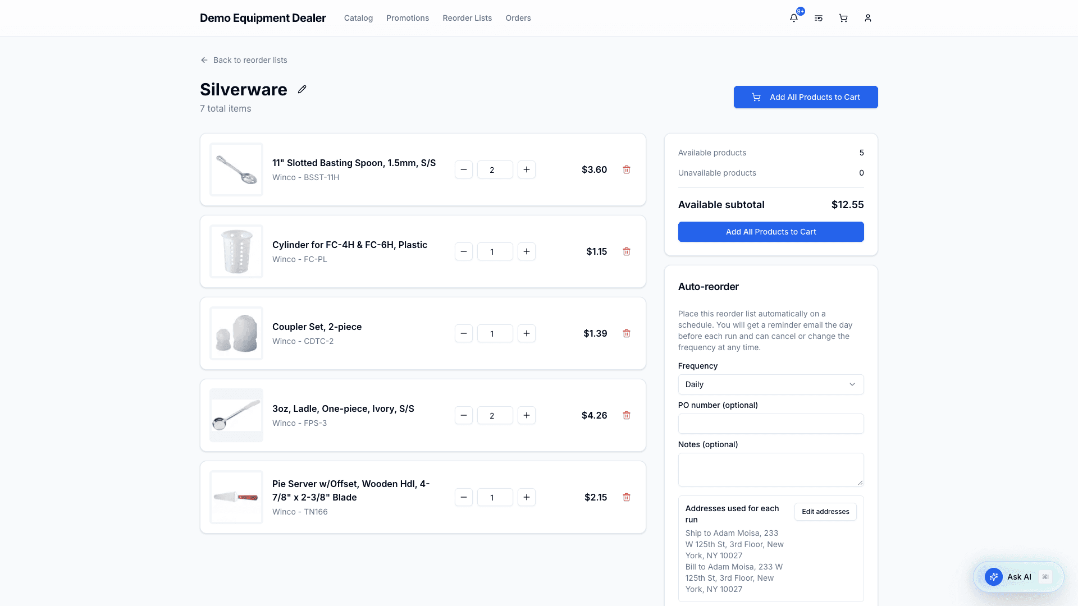
Task: Open the user account icon
Action: click(868, 18)
